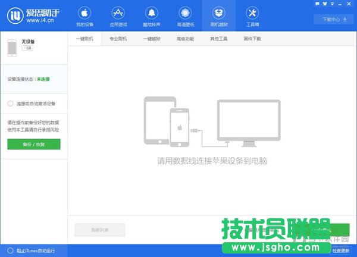Click the 无设备 device name label
357x257 pixels.
coord(28,42)
